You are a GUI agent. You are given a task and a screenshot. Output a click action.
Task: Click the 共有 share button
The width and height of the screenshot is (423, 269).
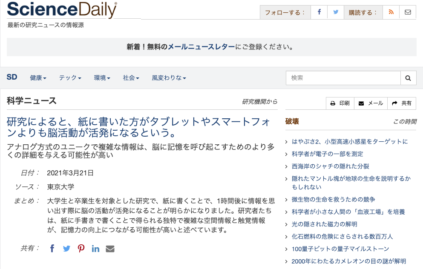coord(402,103)
